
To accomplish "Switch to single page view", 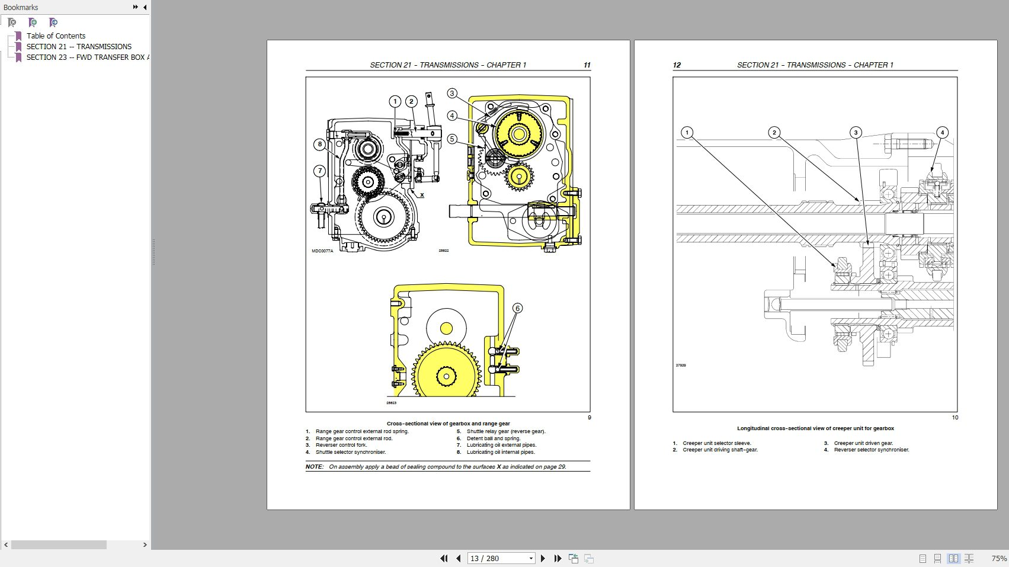I will [x=922, y=559].
